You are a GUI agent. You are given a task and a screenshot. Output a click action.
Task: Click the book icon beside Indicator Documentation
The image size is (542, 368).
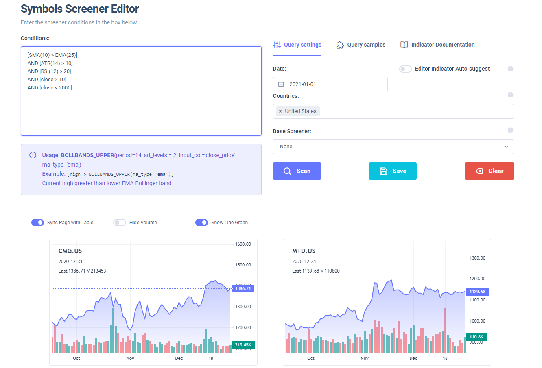pyautogui.click(x=404, y=45)
